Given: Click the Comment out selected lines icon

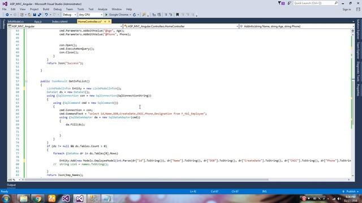Looking at the screenshot, I should [x=166, y=15].
